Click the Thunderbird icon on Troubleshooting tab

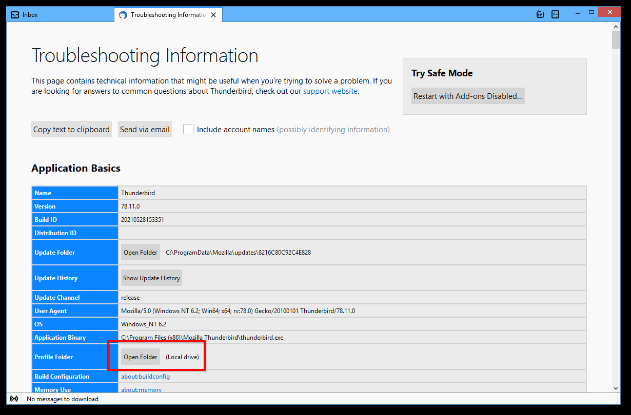click(123, 15)
